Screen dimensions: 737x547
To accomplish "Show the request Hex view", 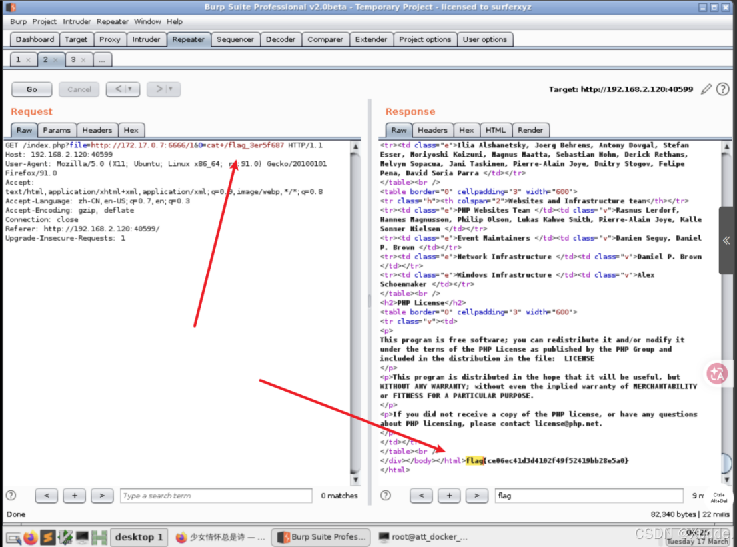I will (131, 130).
